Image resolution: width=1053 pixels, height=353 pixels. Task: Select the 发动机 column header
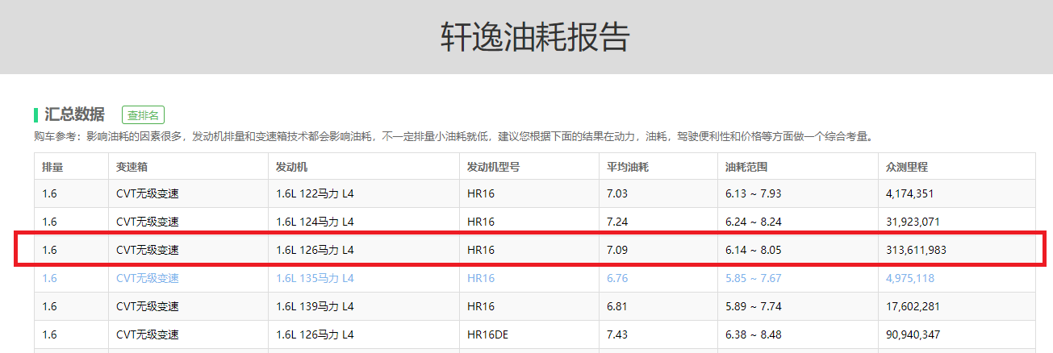coord(292,167)
